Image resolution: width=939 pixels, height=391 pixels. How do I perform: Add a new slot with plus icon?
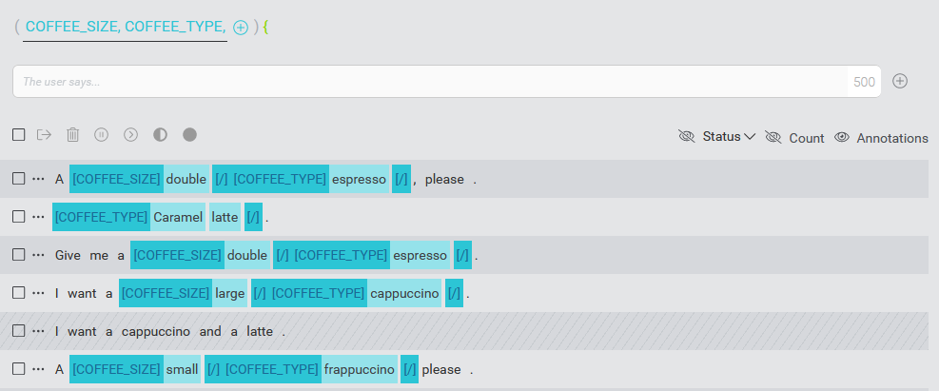(241, 28)
